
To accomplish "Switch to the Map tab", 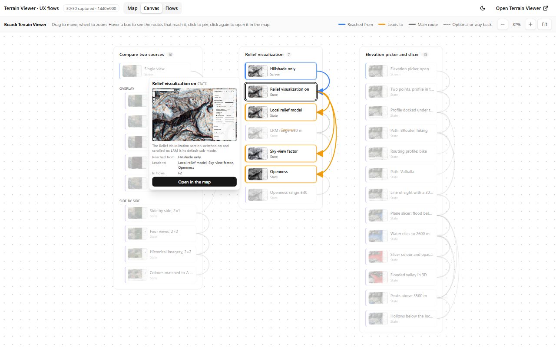I will click(x=132, y=8).
